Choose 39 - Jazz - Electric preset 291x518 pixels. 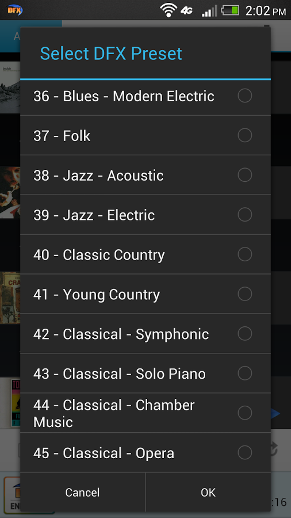tap(145, 215)
